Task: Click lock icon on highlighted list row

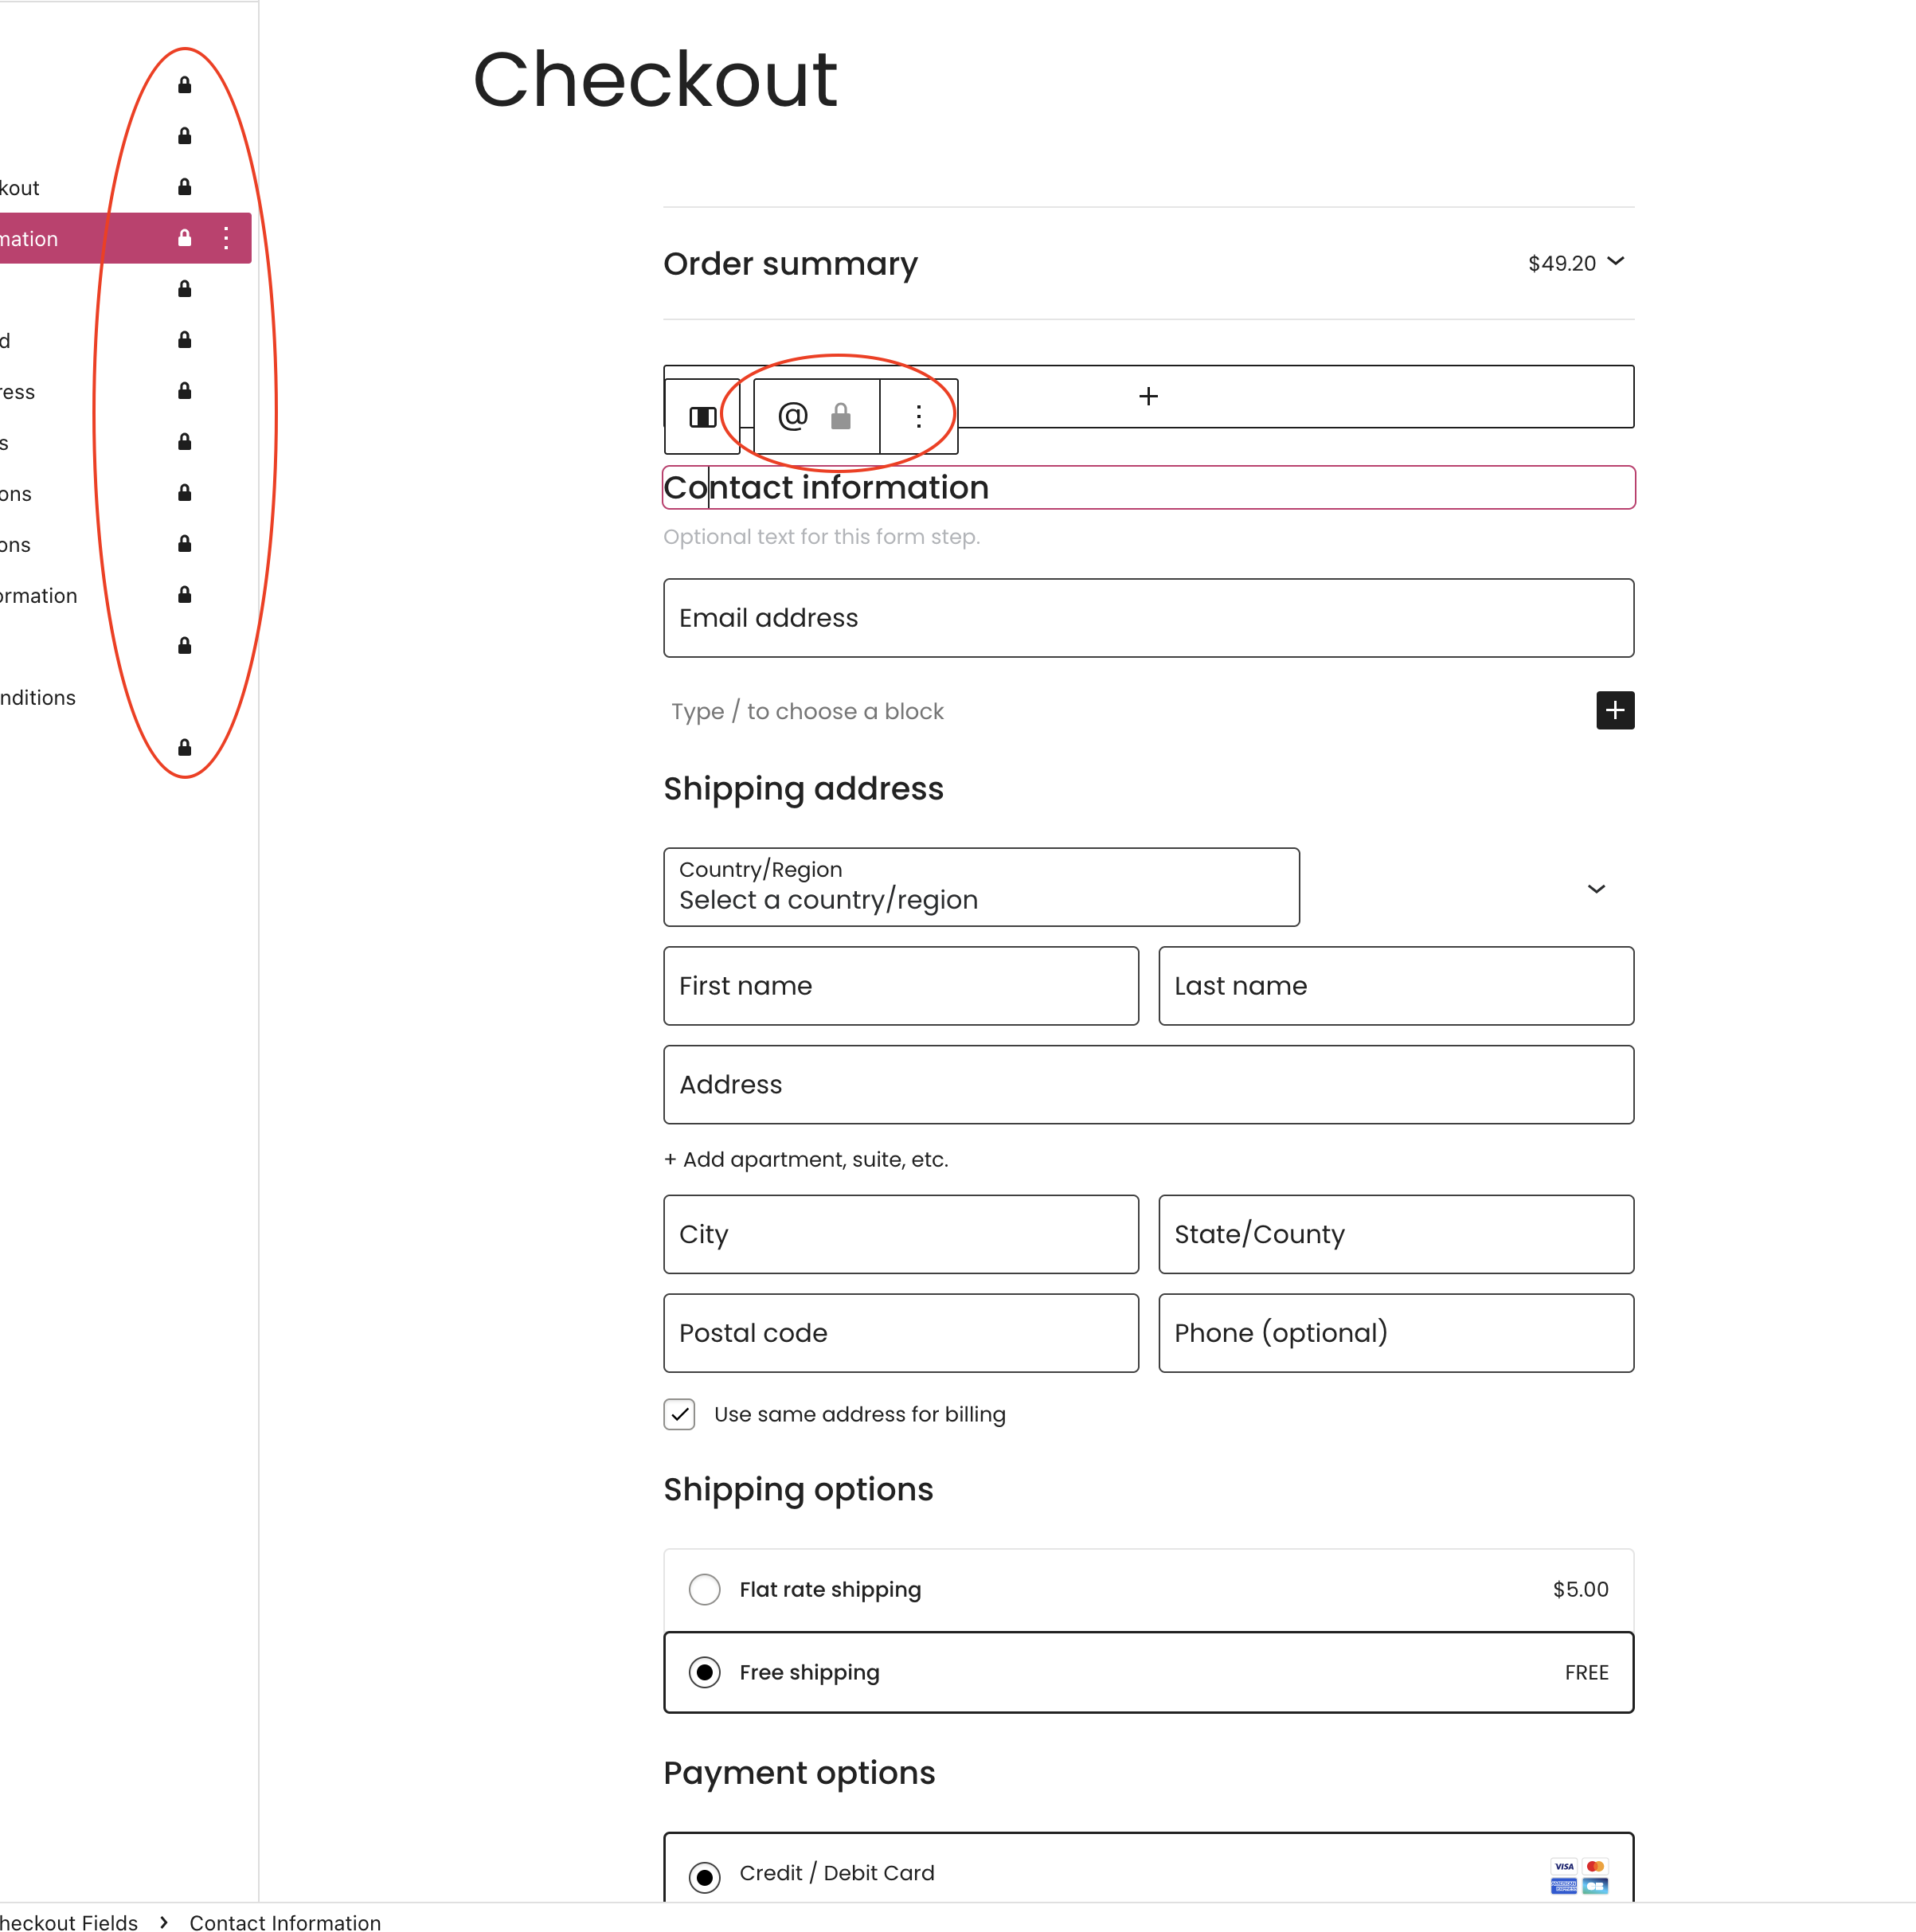Action: coord(185,238)
